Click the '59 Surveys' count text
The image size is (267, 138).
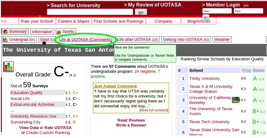point(35,85)
